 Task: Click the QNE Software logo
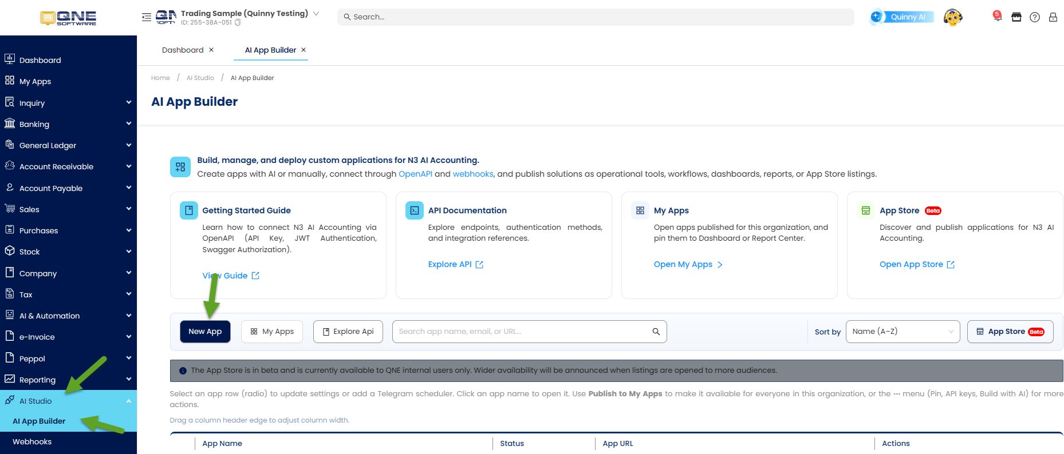pyautogui.click(x=68, y=18)
